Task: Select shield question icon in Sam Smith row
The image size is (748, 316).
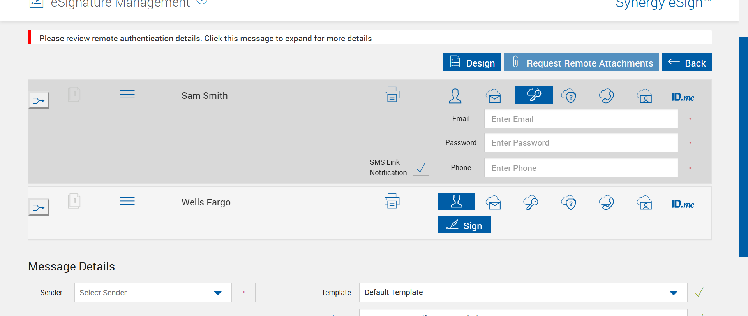Action: pyautogui.click(x=569, y=96)
